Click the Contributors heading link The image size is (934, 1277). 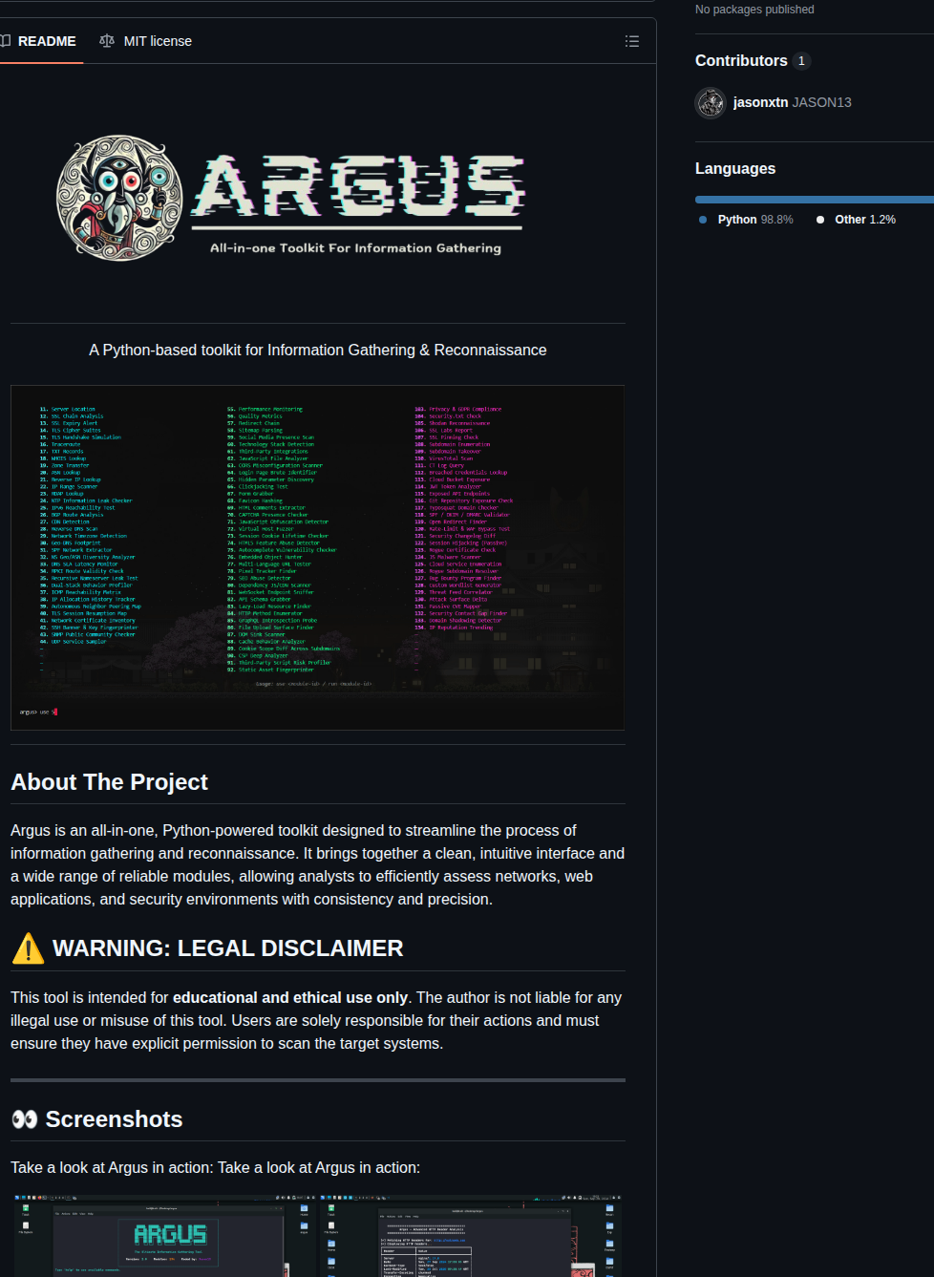click(741, 60)
